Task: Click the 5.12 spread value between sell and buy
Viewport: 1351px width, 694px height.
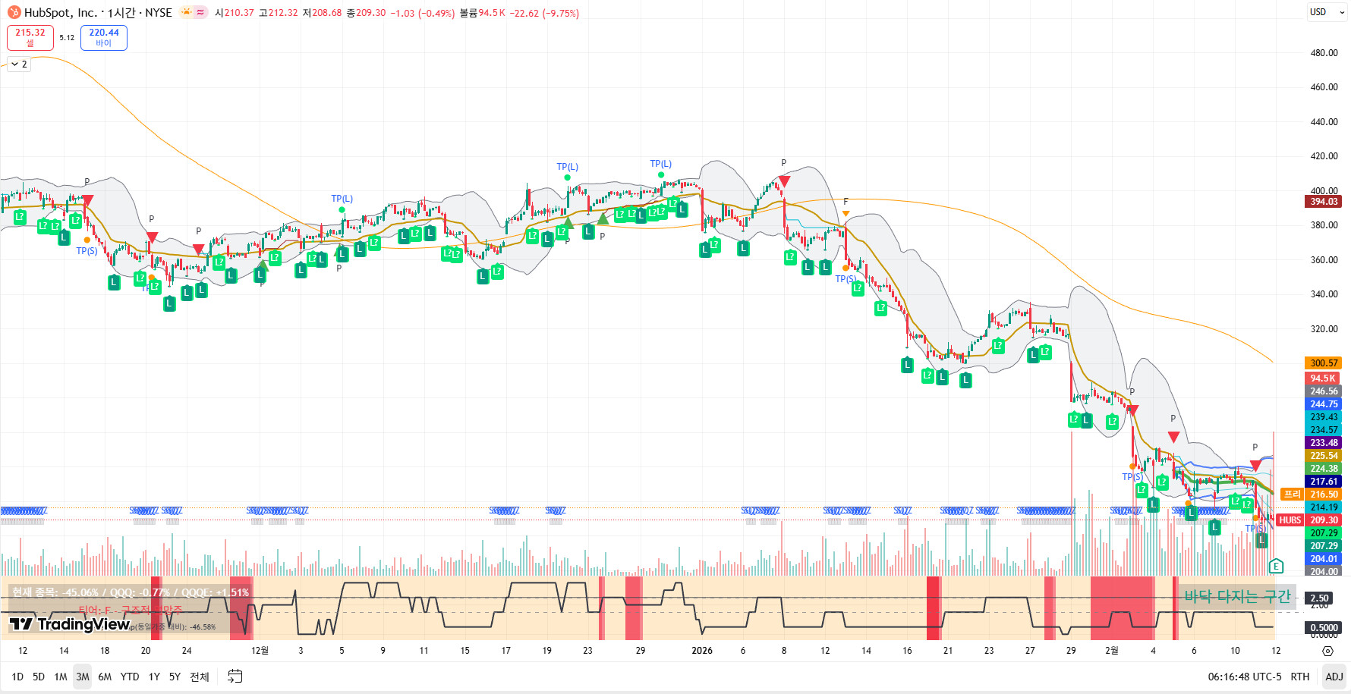Action: pyautogui.click(x=67, y=37)
